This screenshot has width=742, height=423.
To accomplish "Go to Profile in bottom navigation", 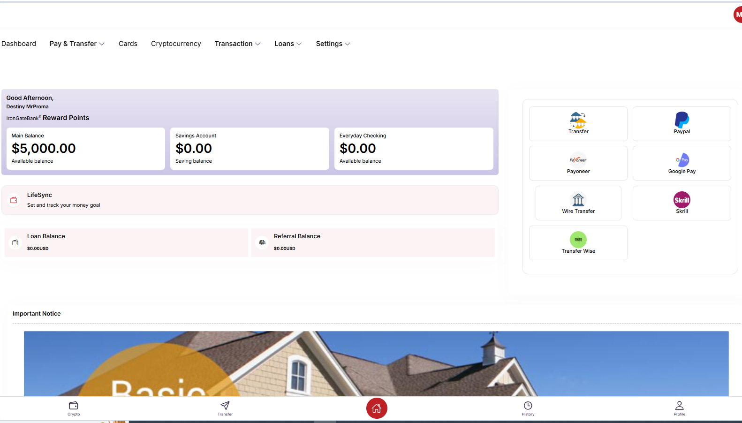I will pyautogui.click(x=679, y=408).
